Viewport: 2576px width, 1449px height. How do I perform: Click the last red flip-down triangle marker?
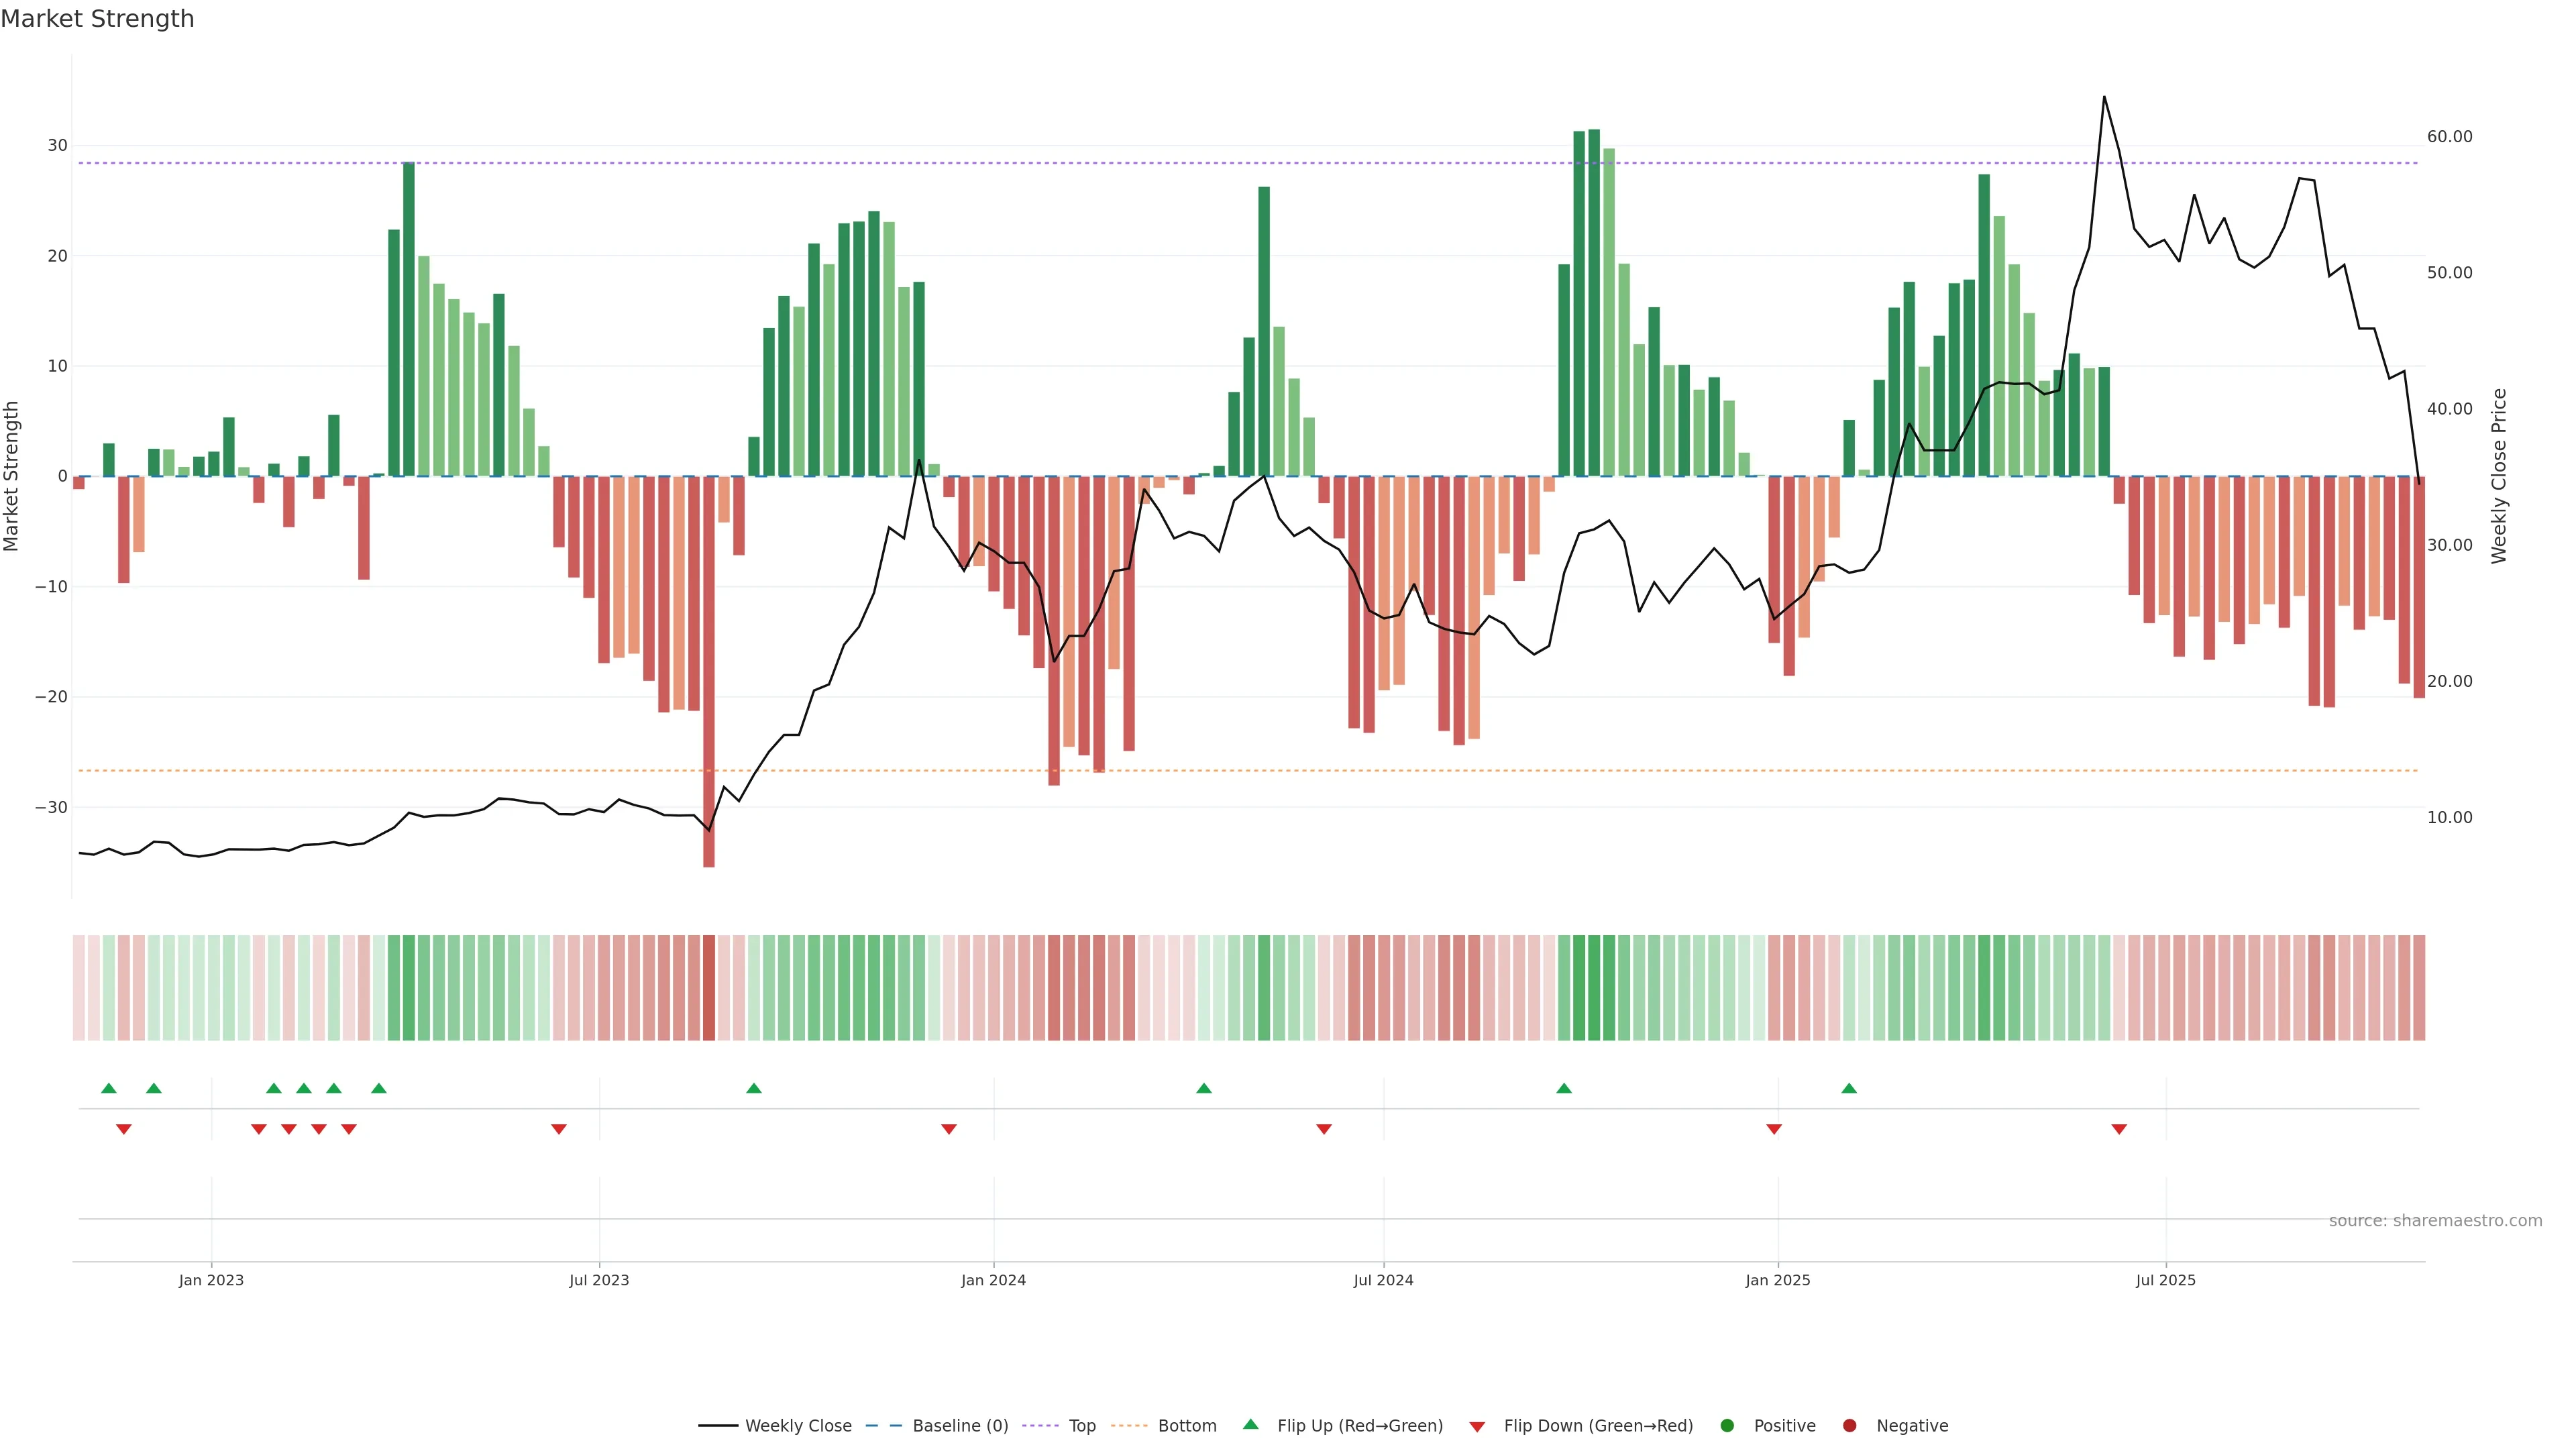point(2119,1129)
